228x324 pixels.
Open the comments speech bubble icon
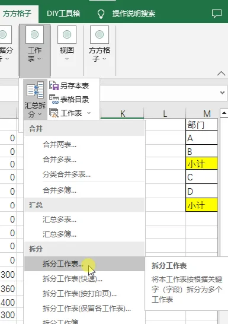point(217,14)
